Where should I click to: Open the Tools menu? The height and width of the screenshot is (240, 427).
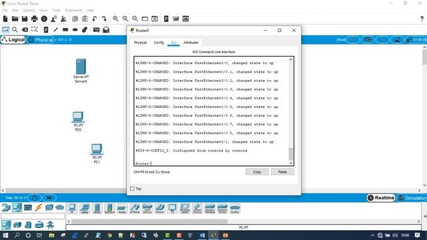point(56,11)
